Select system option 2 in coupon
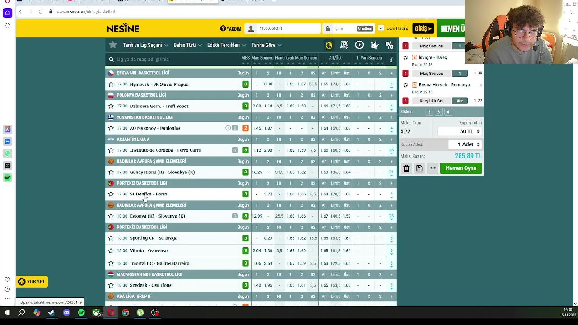578x325 pixels. coord(429,112)
